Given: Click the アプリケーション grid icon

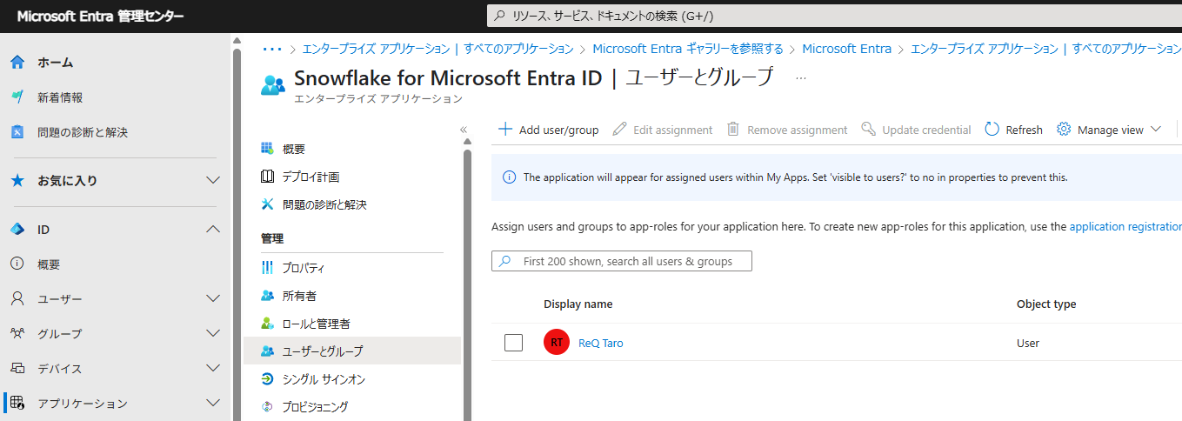Looking at the screenshot, I should coord(17,404).
